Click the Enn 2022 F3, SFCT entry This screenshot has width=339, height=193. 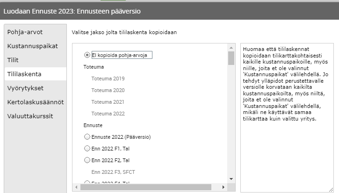113,172
